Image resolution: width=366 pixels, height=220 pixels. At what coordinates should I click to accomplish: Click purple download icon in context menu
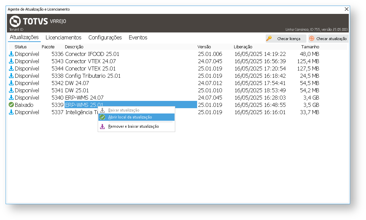click(102, 127)
